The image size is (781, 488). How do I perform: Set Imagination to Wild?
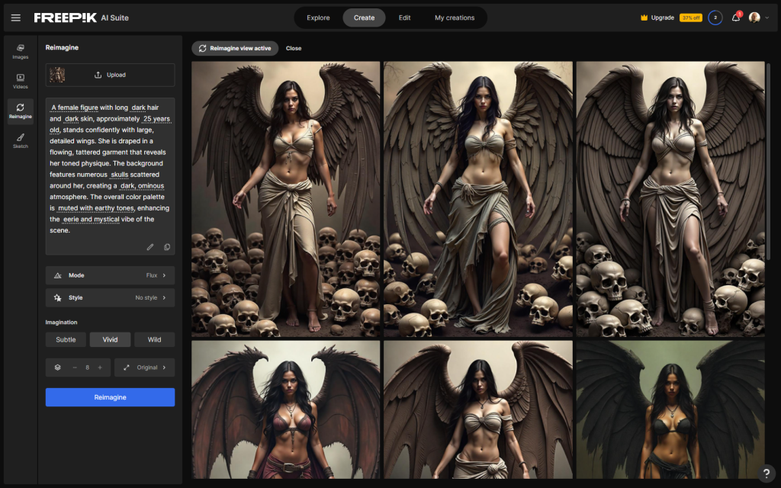154,339
